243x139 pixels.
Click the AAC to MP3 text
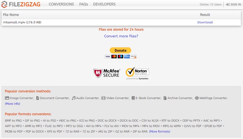pyautogui.click(x=211, y=121)
